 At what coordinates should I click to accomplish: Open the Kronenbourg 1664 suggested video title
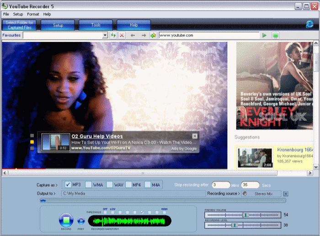point(295,150)
